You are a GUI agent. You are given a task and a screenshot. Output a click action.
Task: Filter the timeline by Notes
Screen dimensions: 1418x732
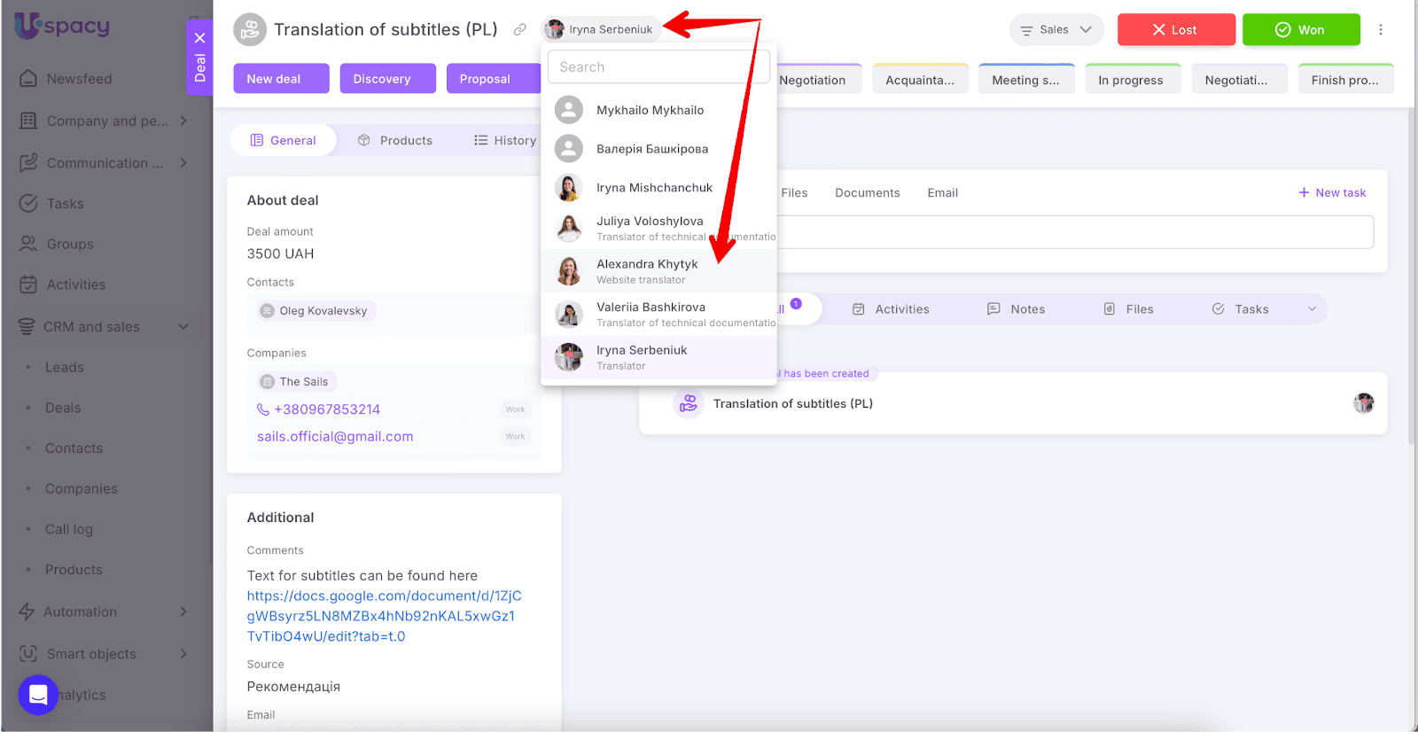tap(1016, 309)
